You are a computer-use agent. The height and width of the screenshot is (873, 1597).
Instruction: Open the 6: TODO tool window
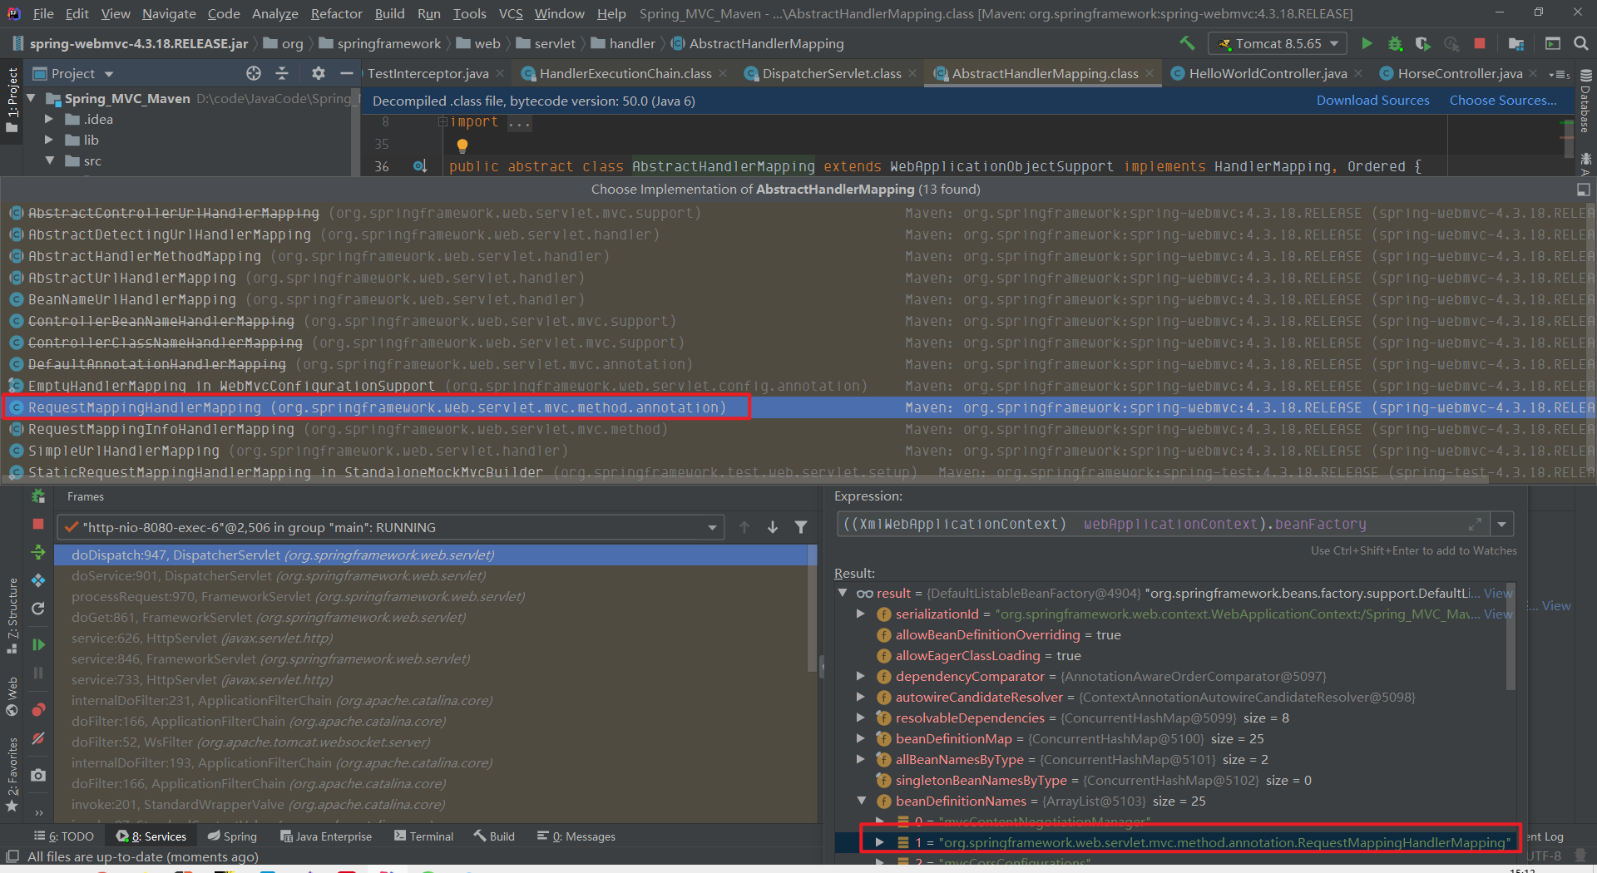64,836
